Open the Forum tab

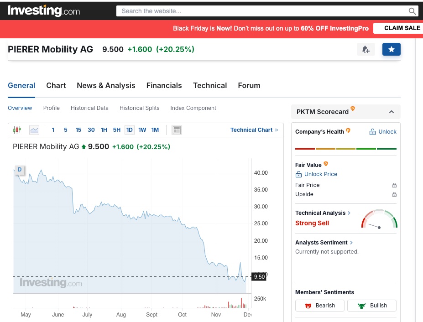249,85
